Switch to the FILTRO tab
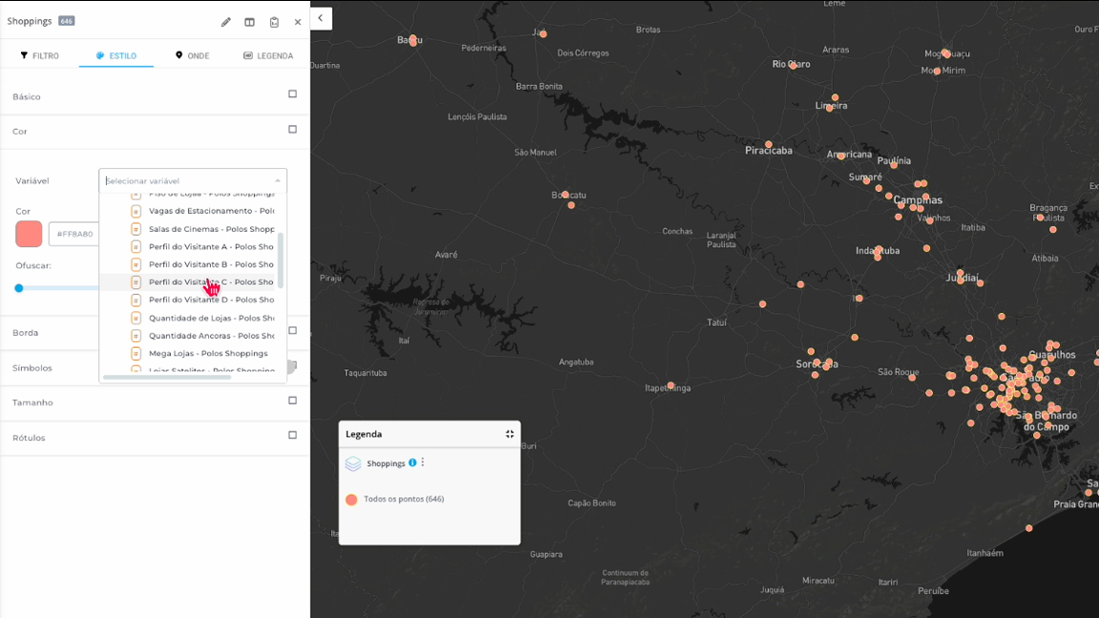1099x618 pixels. [x=40, y=55]
